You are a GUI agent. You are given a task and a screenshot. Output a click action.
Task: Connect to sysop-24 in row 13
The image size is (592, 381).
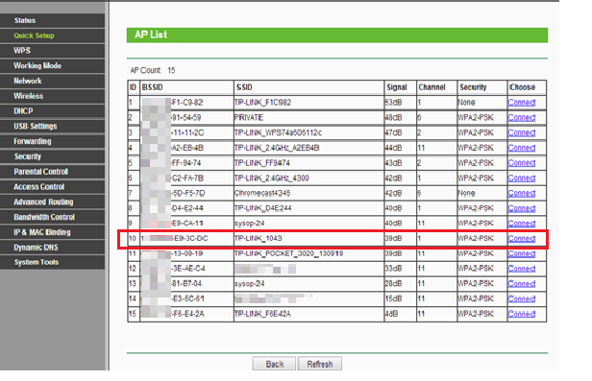522,283
